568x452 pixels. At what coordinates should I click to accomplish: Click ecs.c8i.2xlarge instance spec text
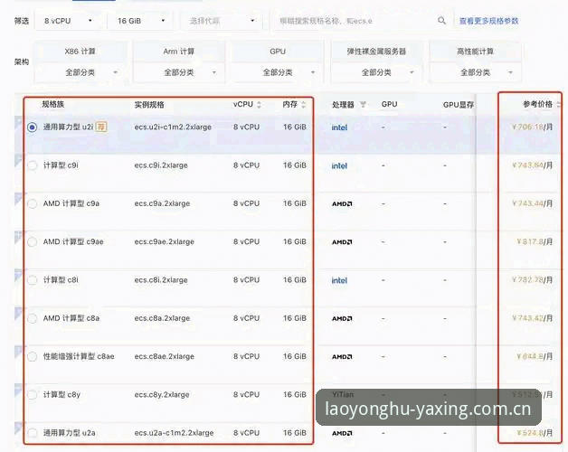click(x=161, y=280)
